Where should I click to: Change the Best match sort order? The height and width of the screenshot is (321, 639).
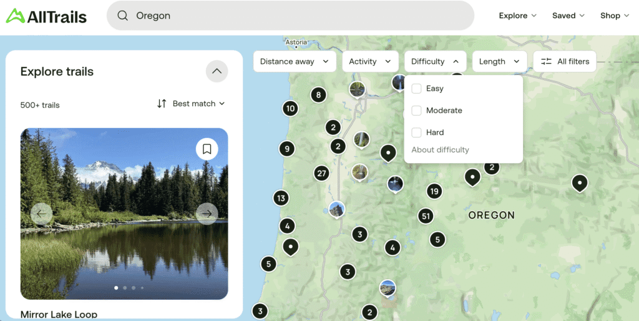point(198,104)
